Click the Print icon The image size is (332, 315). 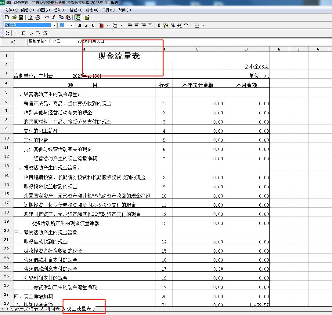[38, 17]
